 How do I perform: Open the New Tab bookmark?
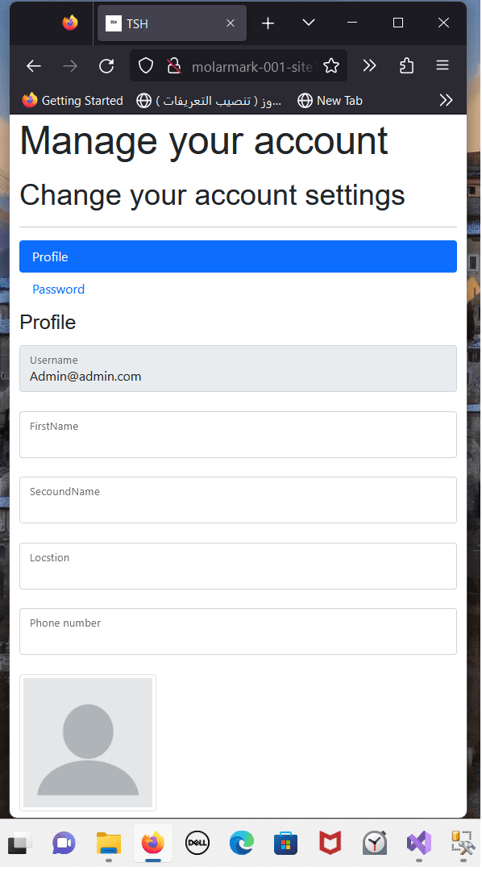(x=330, y=101)
